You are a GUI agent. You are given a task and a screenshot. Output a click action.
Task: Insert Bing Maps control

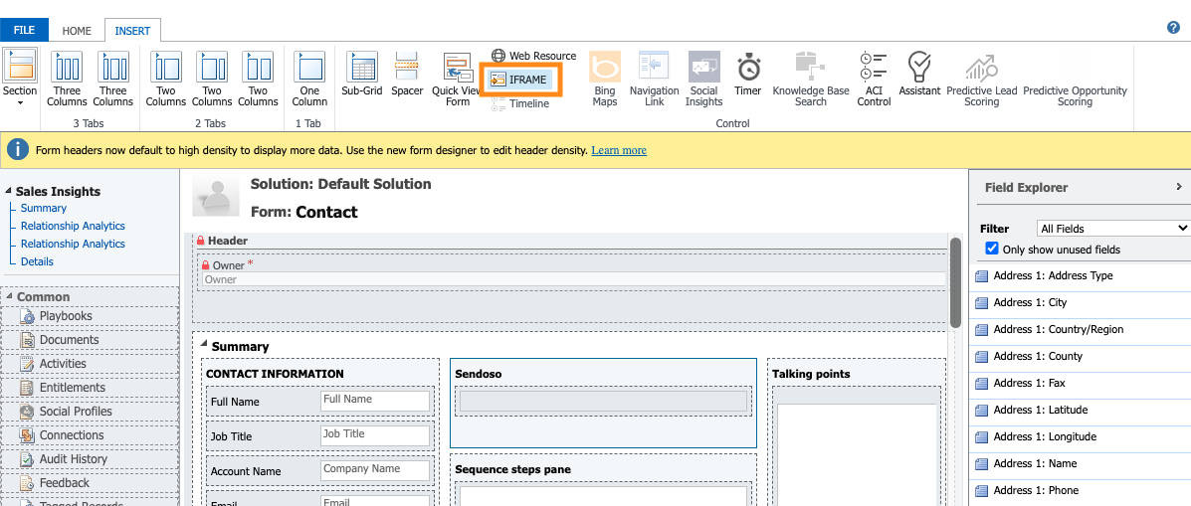pyautogui.click(x=605, y=79)
